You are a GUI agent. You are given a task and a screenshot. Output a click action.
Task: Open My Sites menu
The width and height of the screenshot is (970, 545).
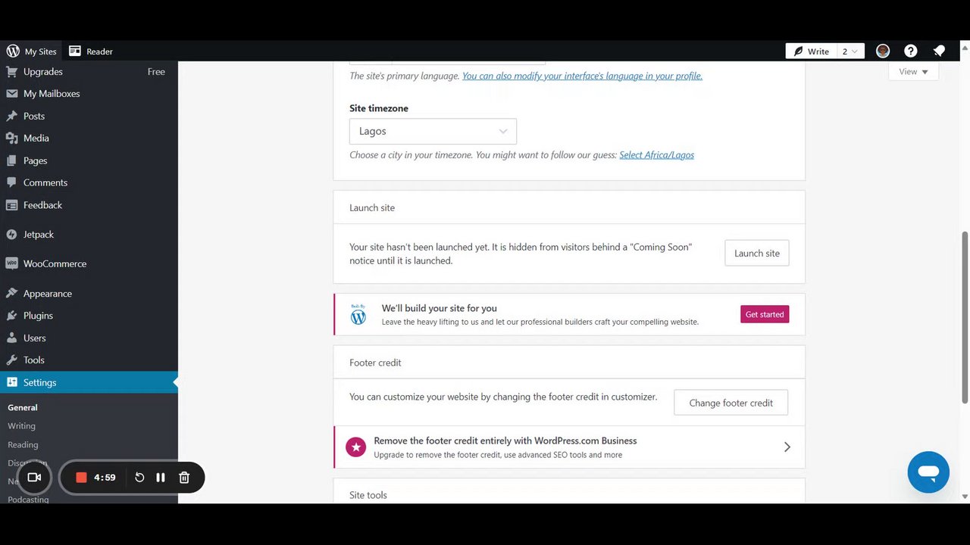click(32, 51)
